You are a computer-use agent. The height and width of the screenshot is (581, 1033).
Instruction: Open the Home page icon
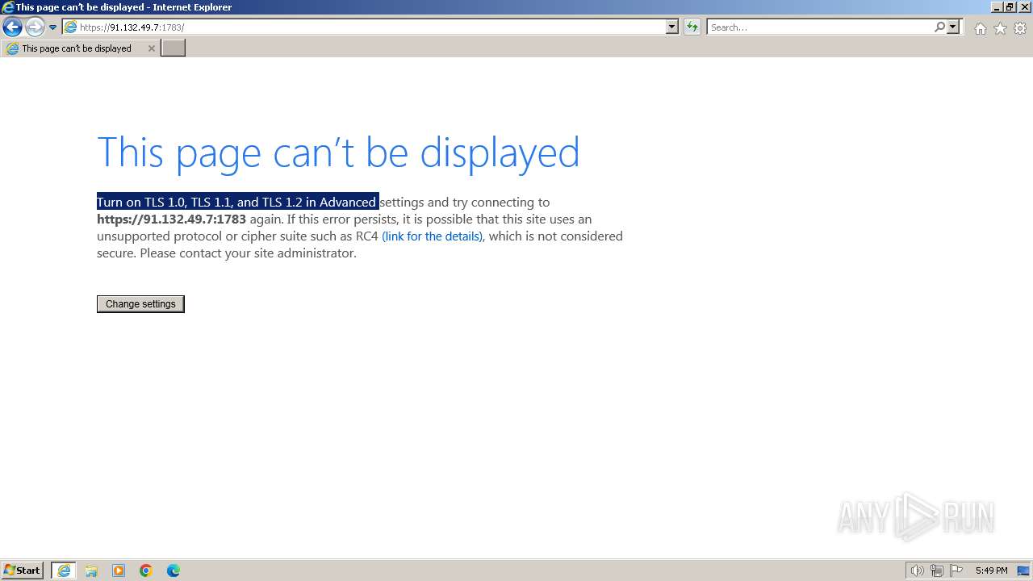[980, 28]
